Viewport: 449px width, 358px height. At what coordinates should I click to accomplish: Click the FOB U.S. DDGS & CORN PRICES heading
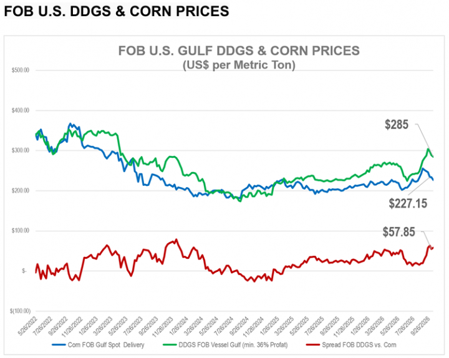click(117, 11)
